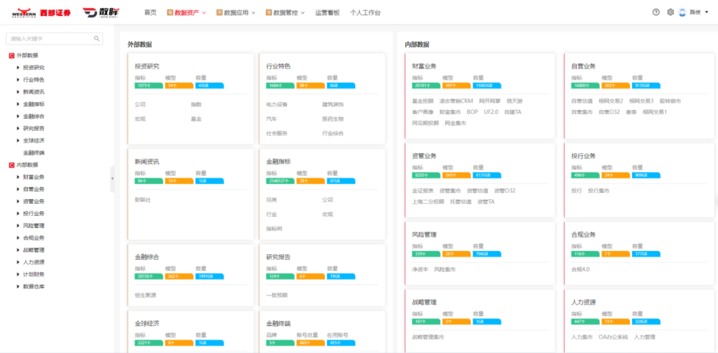Open settings via the gear icon
Screen dimensions: 718x353
point(670,12)
